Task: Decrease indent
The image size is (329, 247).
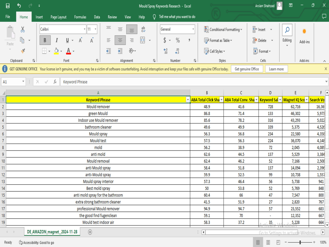Action: [x=109, y=51]
